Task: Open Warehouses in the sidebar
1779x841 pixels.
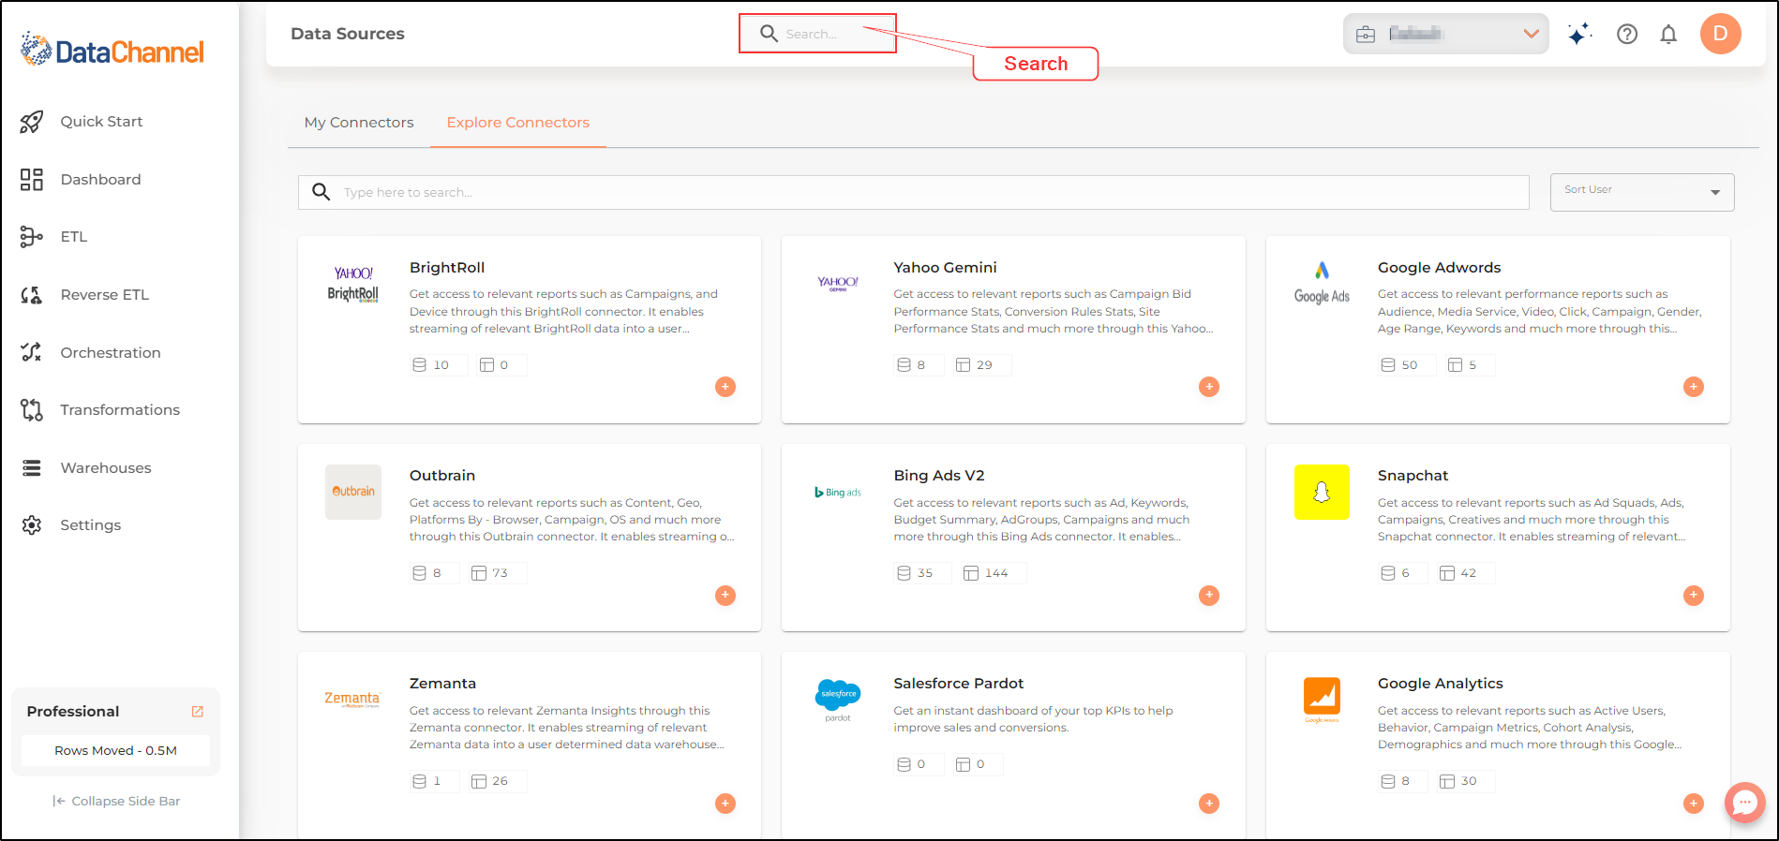Action: pos(86,468)
